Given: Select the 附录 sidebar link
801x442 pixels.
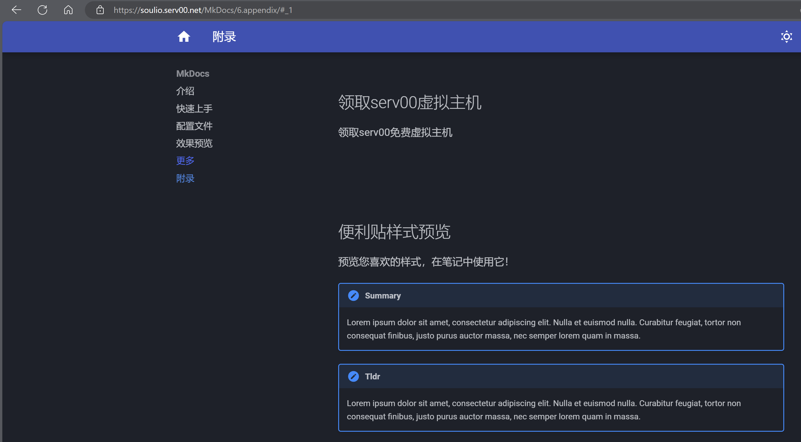Looking at the screenshot, I should click(185, 178).
